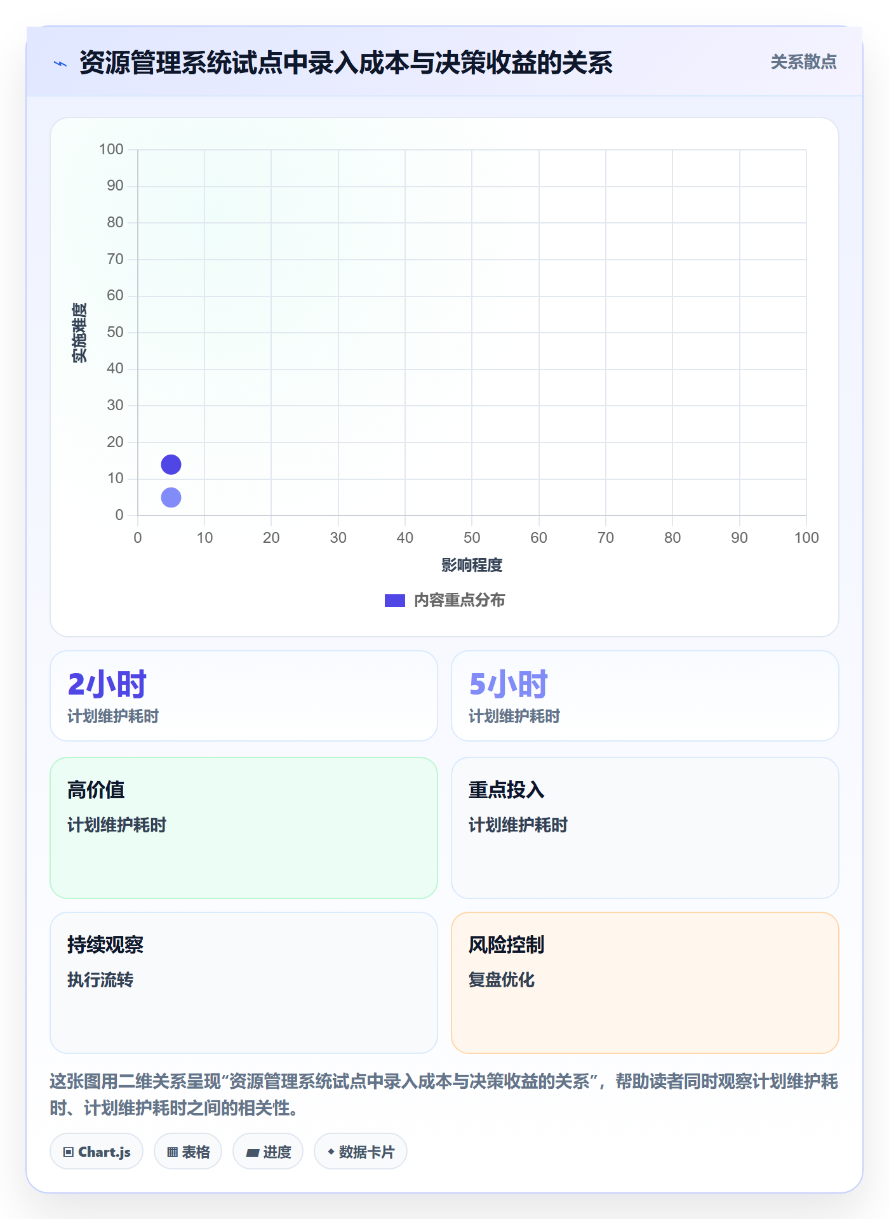
Task: Click the 关系散点 badge in the header
Action: 803,62
